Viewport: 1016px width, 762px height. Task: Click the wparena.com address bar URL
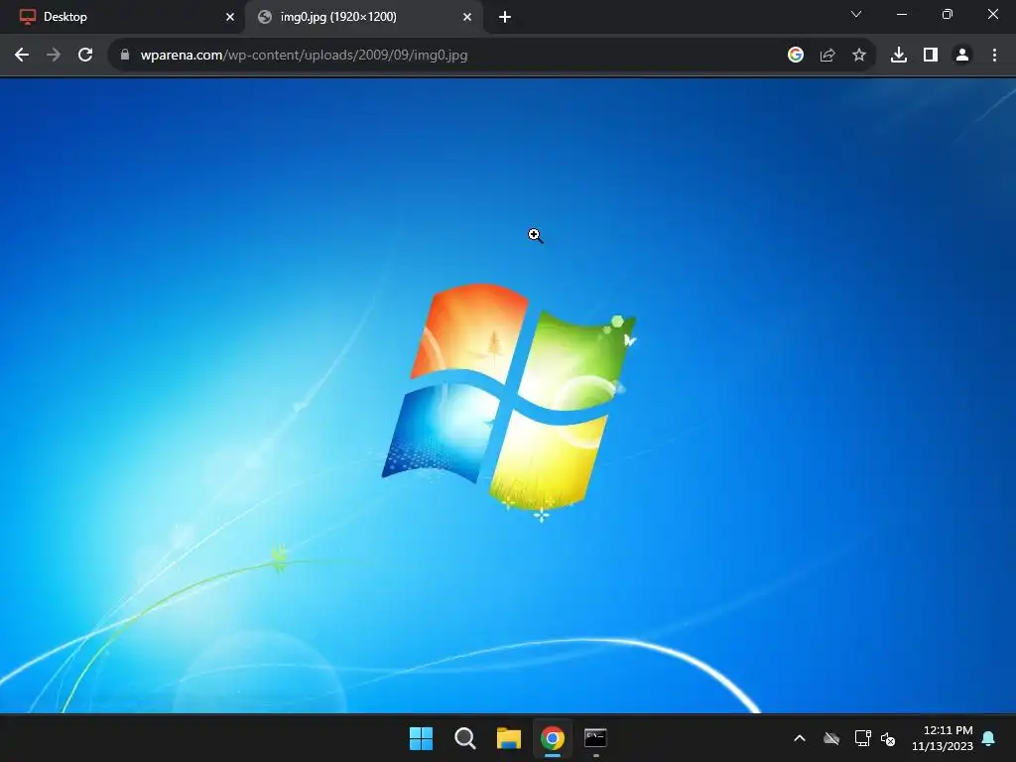pos(304,56)
